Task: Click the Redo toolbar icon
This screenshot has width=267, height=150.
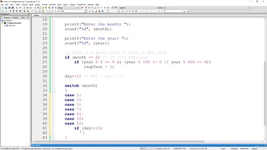Action: coord(20,7)
